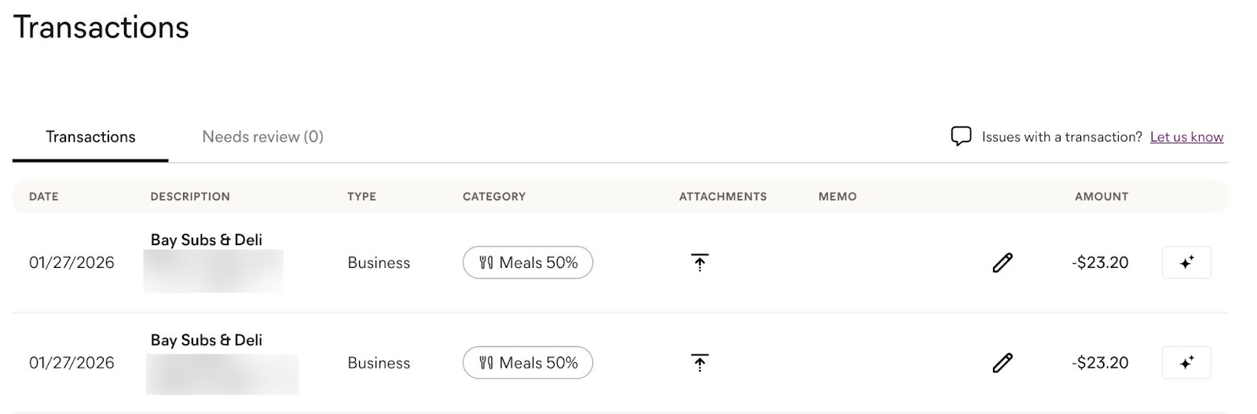Viewport: 1257px width, 414px height.
Task: Select the Transactions tab
Action: [x=90, y=137]
